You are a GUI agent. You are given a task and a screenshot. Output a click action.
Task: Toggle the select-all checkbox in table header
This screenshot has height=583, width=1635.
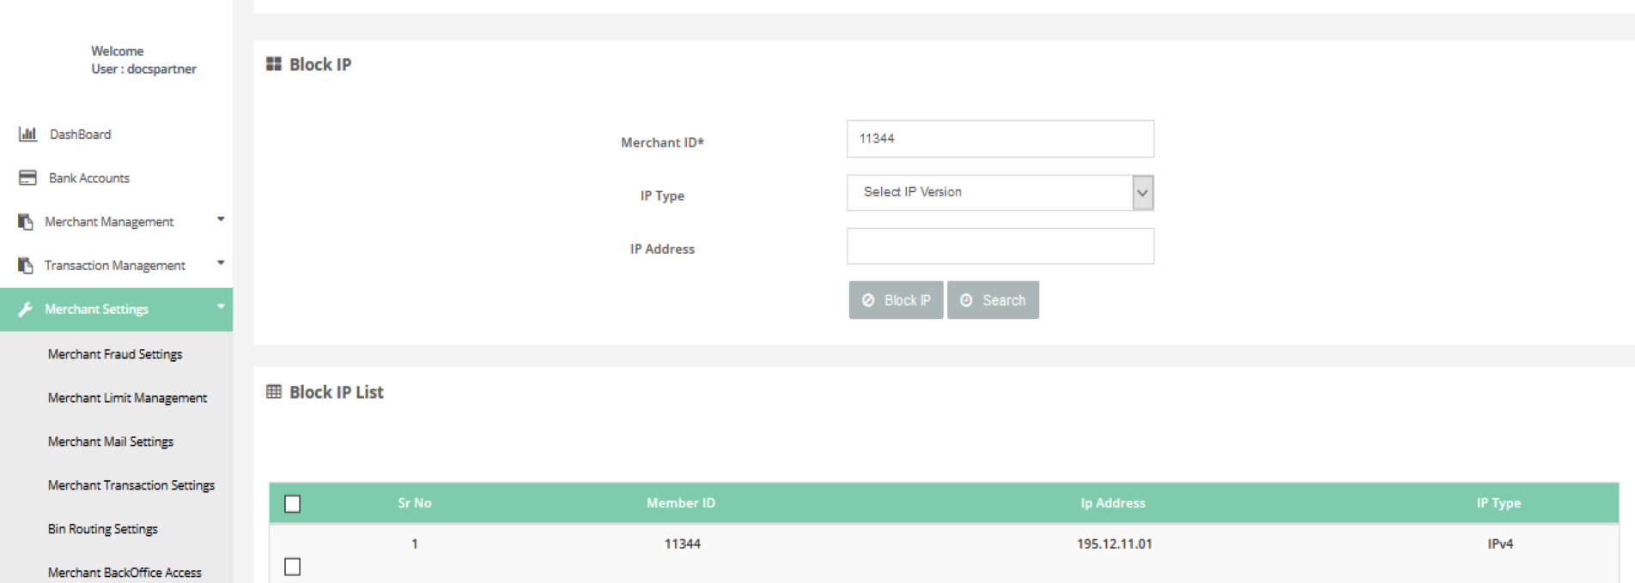[x=293, y=504]
